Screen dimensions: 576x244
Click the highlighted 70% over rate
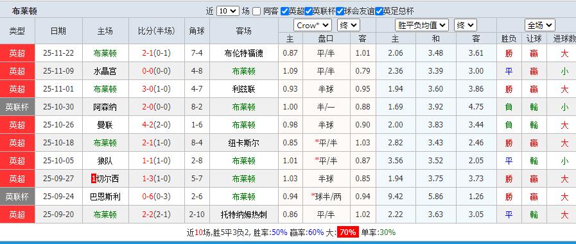click(347, 232)
